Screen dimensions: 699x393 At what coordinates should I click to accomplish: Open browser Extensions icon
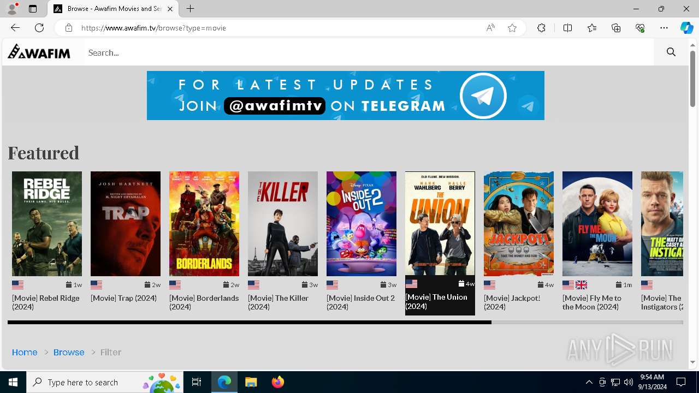tap(541, 28)
